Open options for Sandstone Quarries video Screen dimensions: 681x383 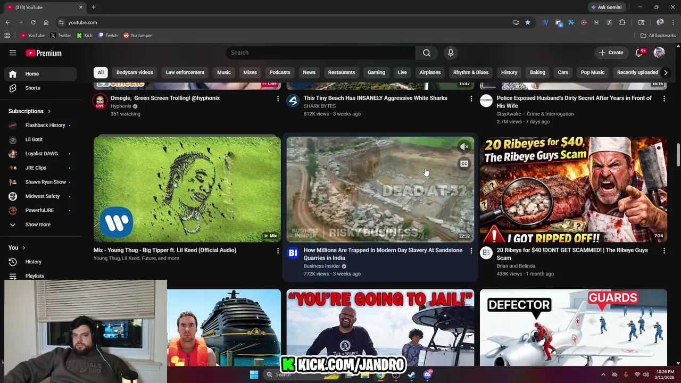click(x=471, y=251)
